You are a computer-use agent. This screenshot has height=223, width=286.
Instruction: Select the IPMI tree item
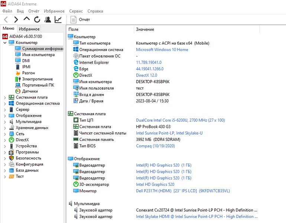point(26,67)
